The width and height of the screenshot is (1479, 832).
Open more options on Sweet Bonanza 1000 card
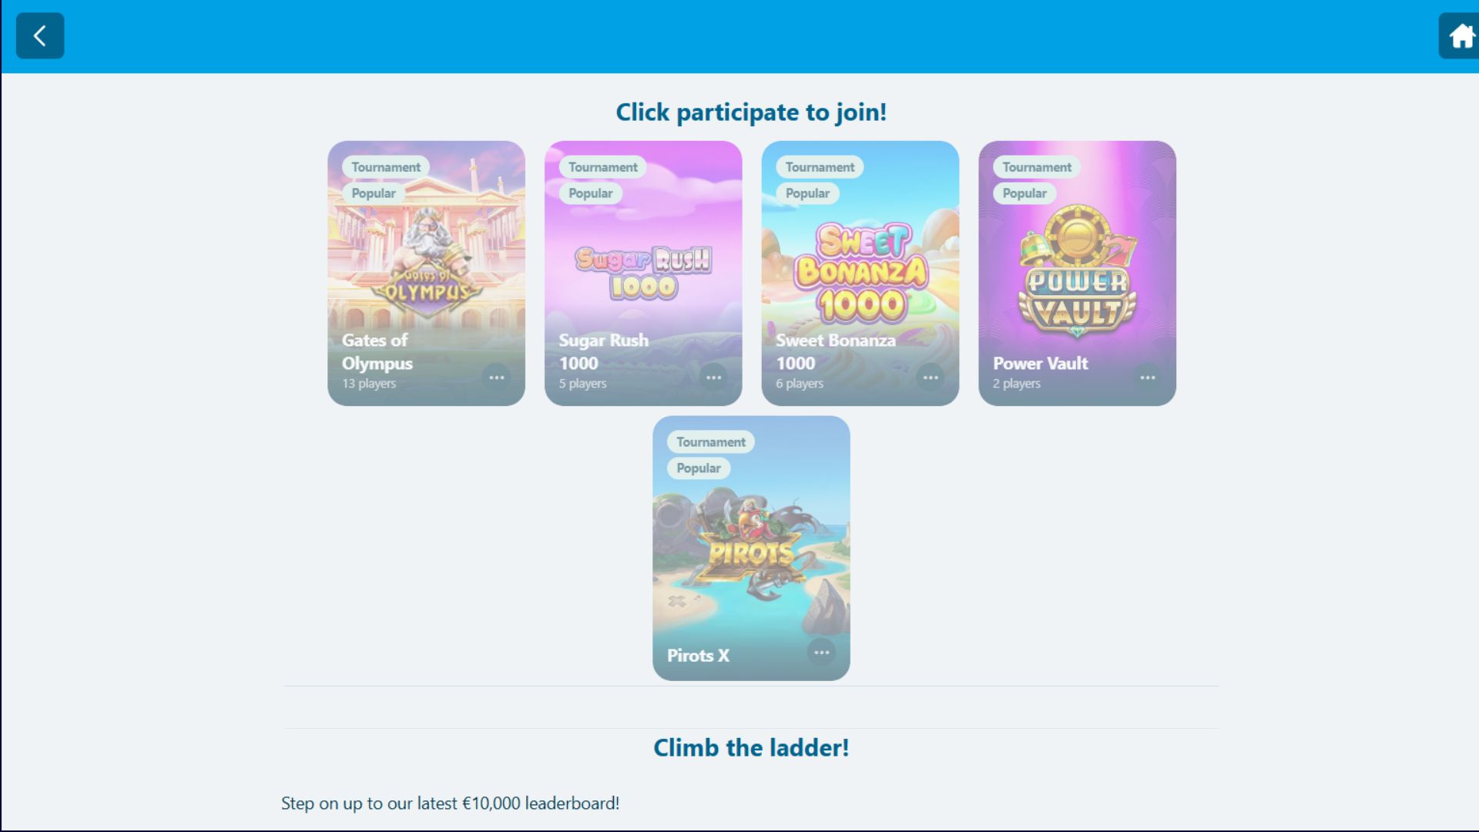pos(931,377)
